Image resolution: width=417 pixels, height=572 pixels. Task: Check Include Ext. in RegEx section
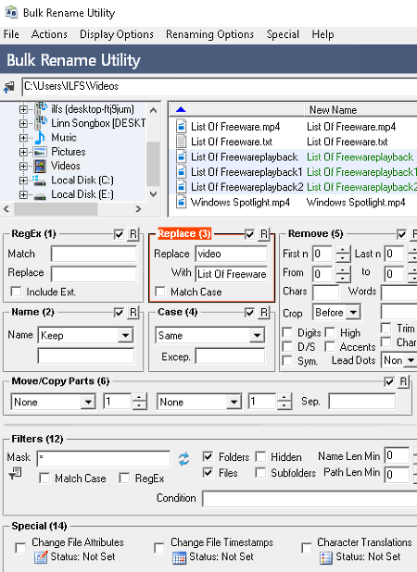click(16, 292)
